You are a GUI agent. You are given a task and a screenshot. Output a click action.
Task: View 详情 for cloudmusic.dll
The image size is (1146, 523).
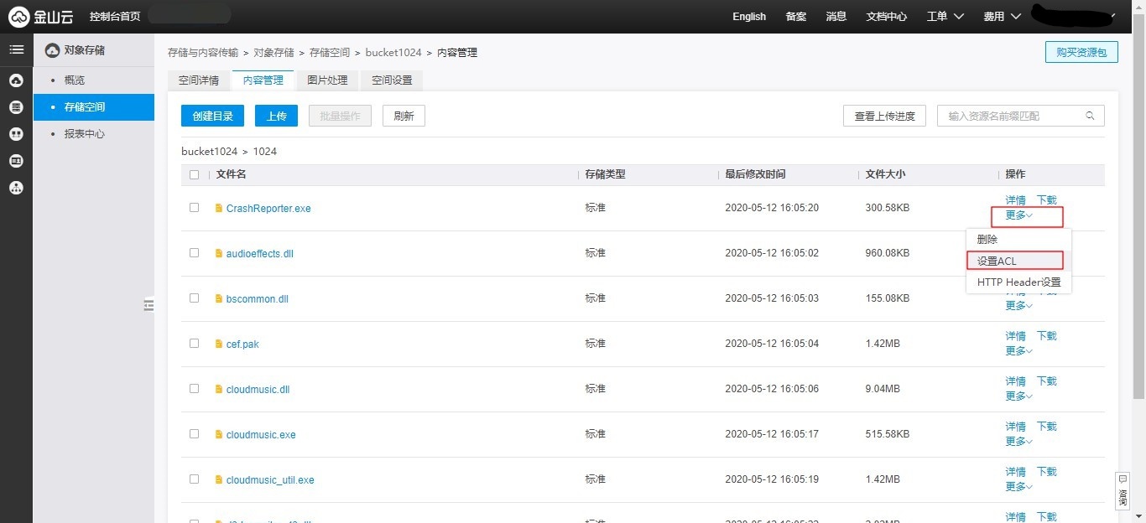1015,381
